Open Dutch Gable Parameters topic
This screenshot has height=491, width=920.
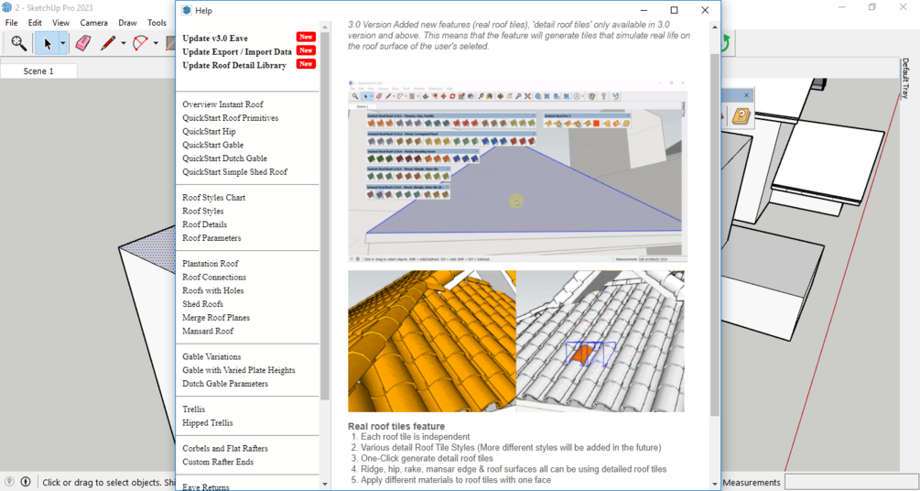coord(225,384)
